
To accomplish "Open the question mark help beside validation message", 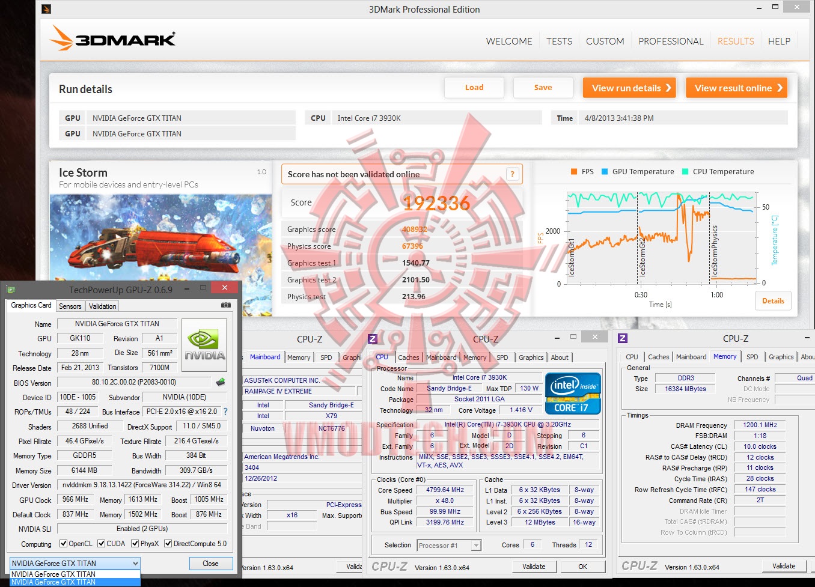I will point(513,174).
